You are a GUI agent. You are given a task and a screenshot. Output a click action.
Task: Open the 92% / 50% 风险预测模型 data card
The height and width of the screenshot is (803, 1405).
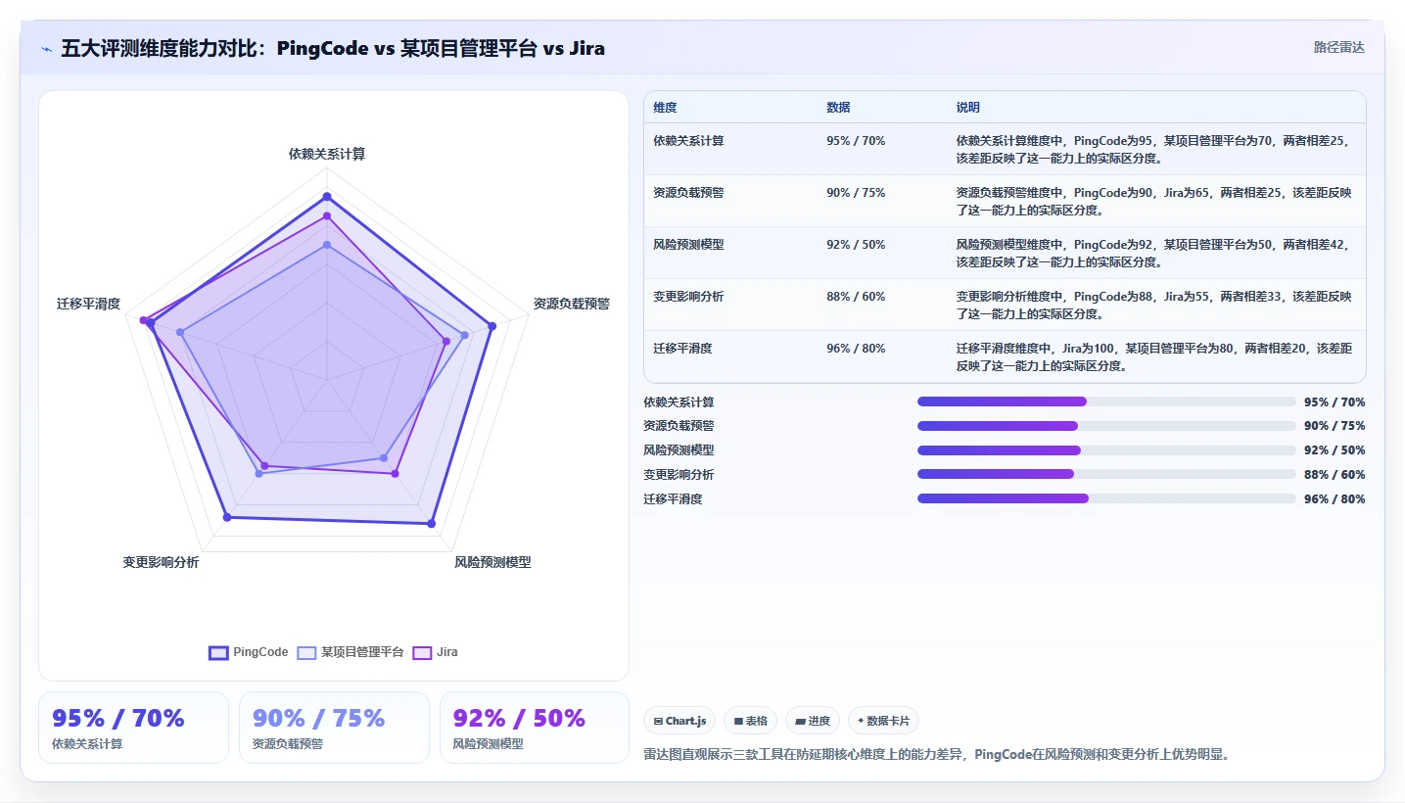pyautogui.click(x=535, y=728)
